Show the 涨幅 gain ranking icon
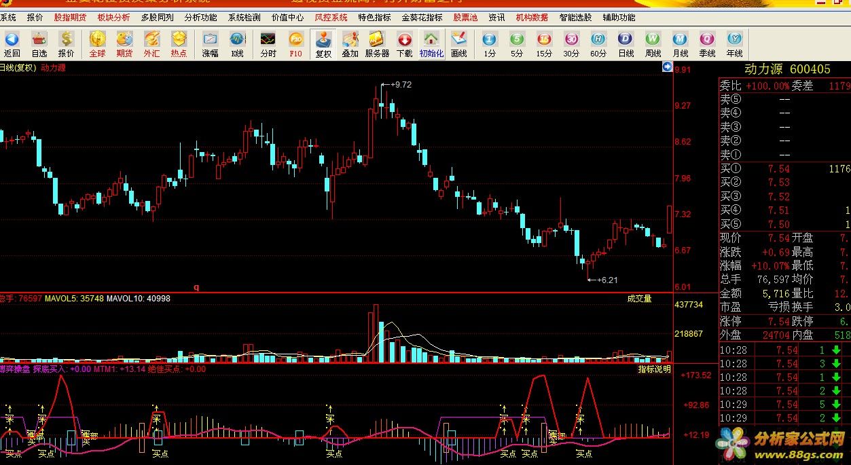 (210, 44)
